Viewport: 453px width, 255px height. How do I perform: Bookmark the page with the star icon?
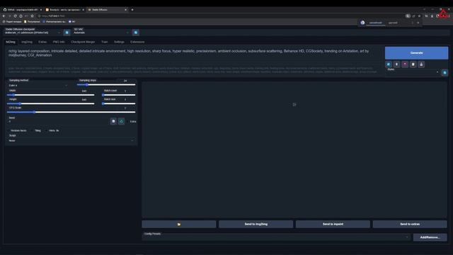coord(32,16)
